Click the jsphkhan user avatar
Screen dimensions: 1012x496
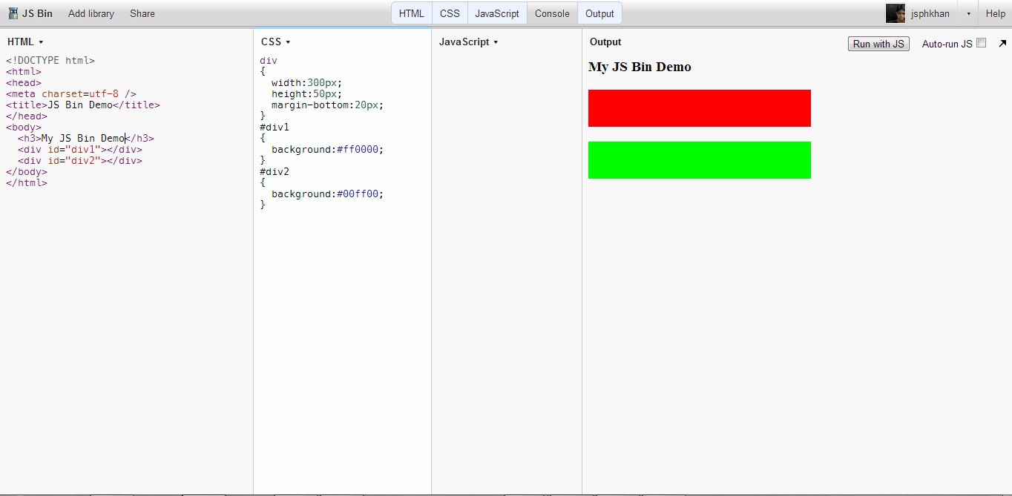[896, 13]
